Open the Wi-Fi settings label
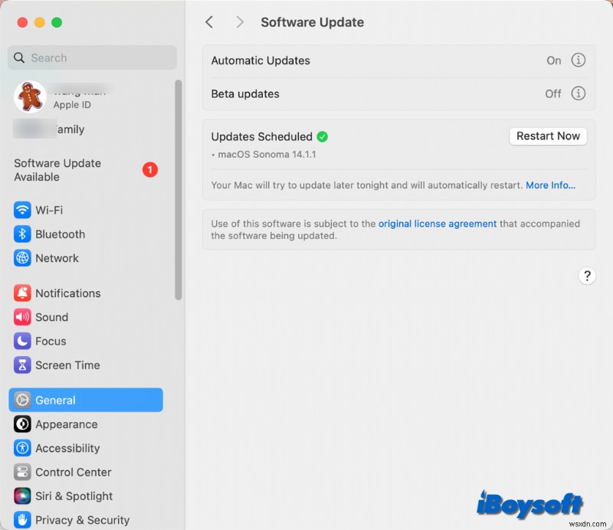 click(x=49, y=211)
